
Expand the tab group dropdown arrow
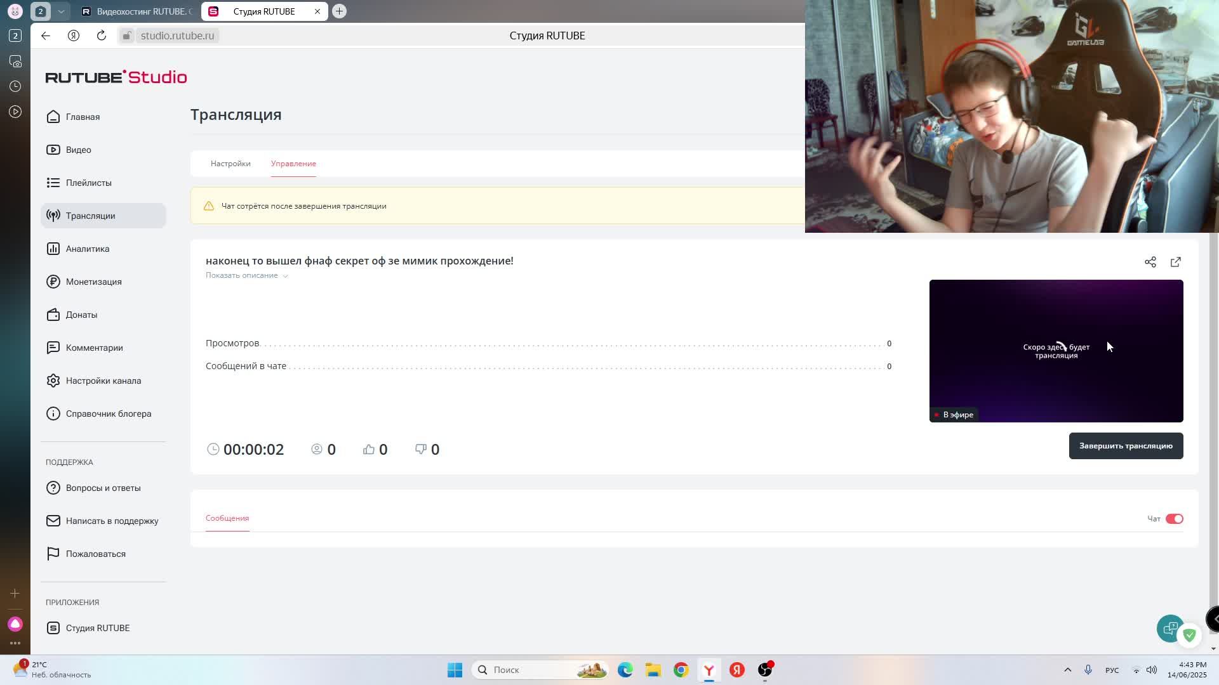pyautogui.click(x=61, y=11)
